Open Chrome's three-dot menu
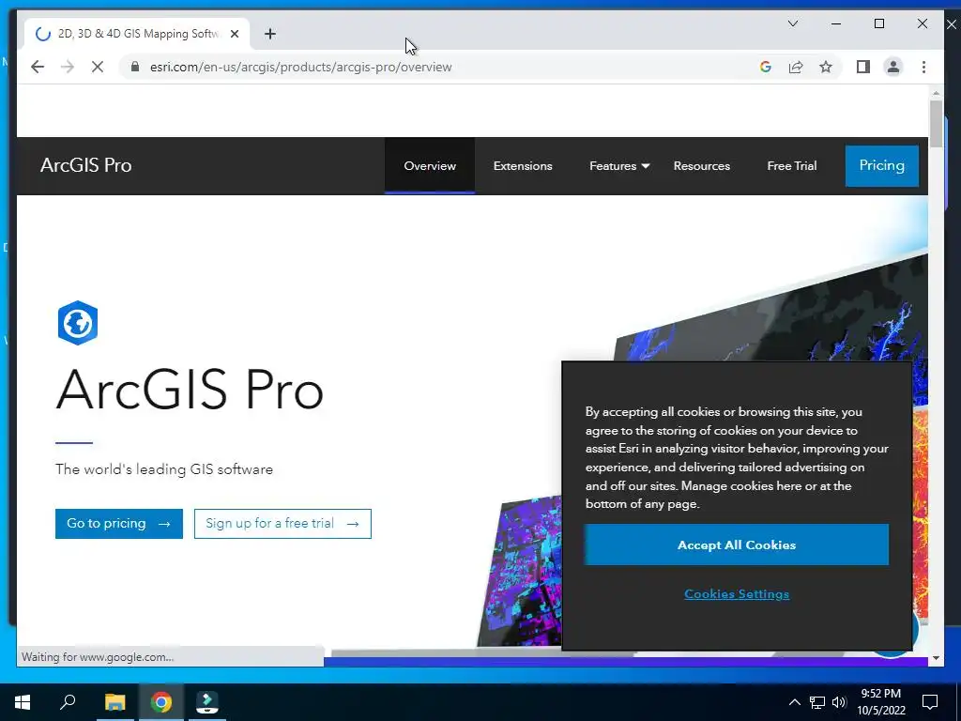This screenshot has height=721, width=961. coord(923,67)
